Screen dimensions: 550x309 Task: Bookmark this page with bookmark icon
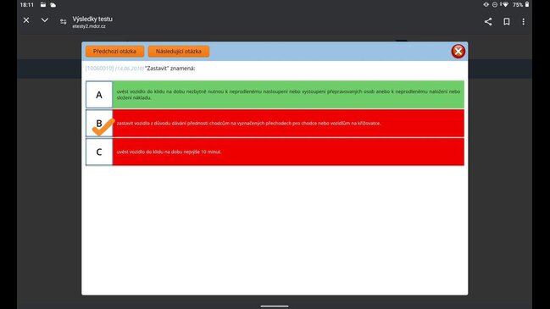[x=507, y=22]
